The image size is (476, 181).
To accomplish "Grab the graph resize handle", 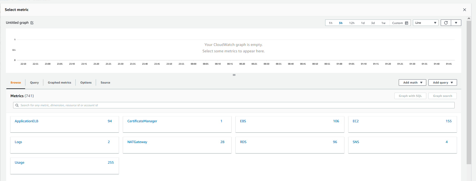I will (x=234, y=75).
